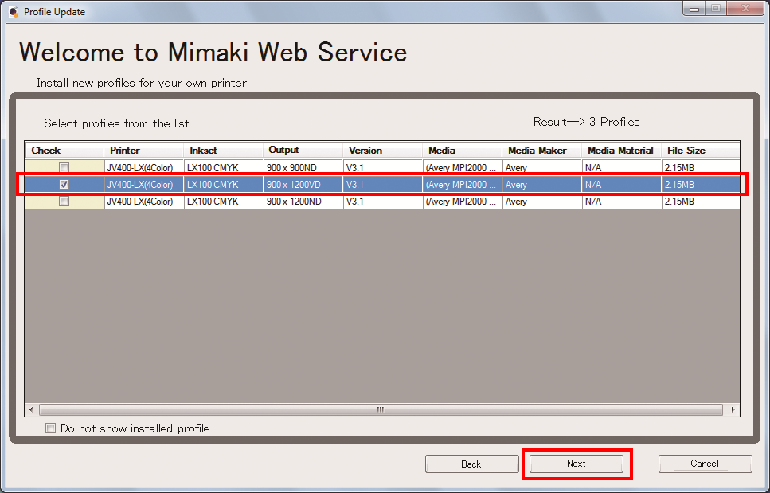Cancel the profile update
The width and height of the screenshot is (770, 493).
pyautogui.click(x=705, y=464)
